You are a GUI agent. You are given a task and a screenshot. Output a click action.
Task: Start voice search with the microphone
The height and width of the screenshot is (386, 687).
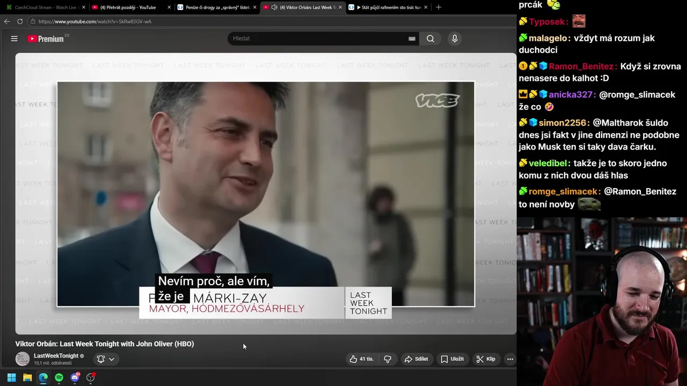tap(455, 39)
